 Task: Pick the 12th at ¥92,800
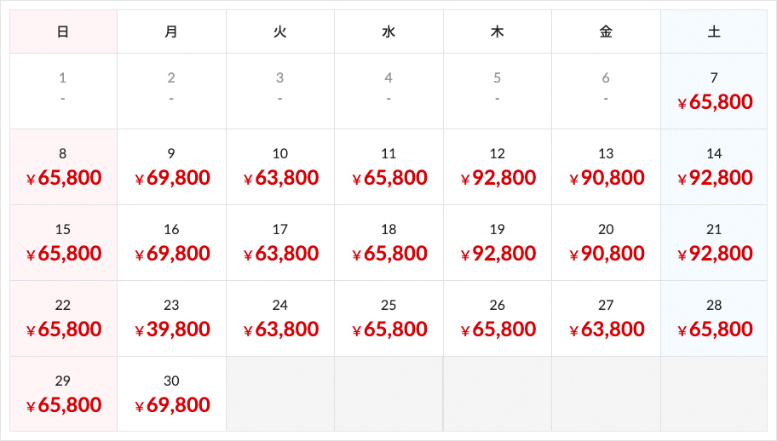tap(498, 167)
